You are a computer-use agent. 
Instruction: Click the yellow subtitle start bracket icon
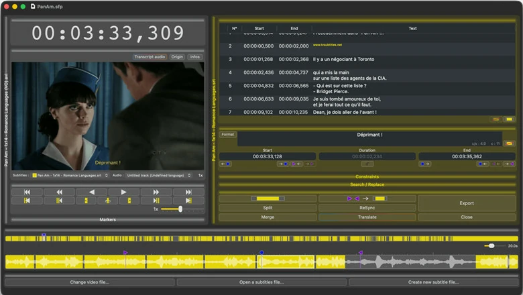tap(86, 200)
